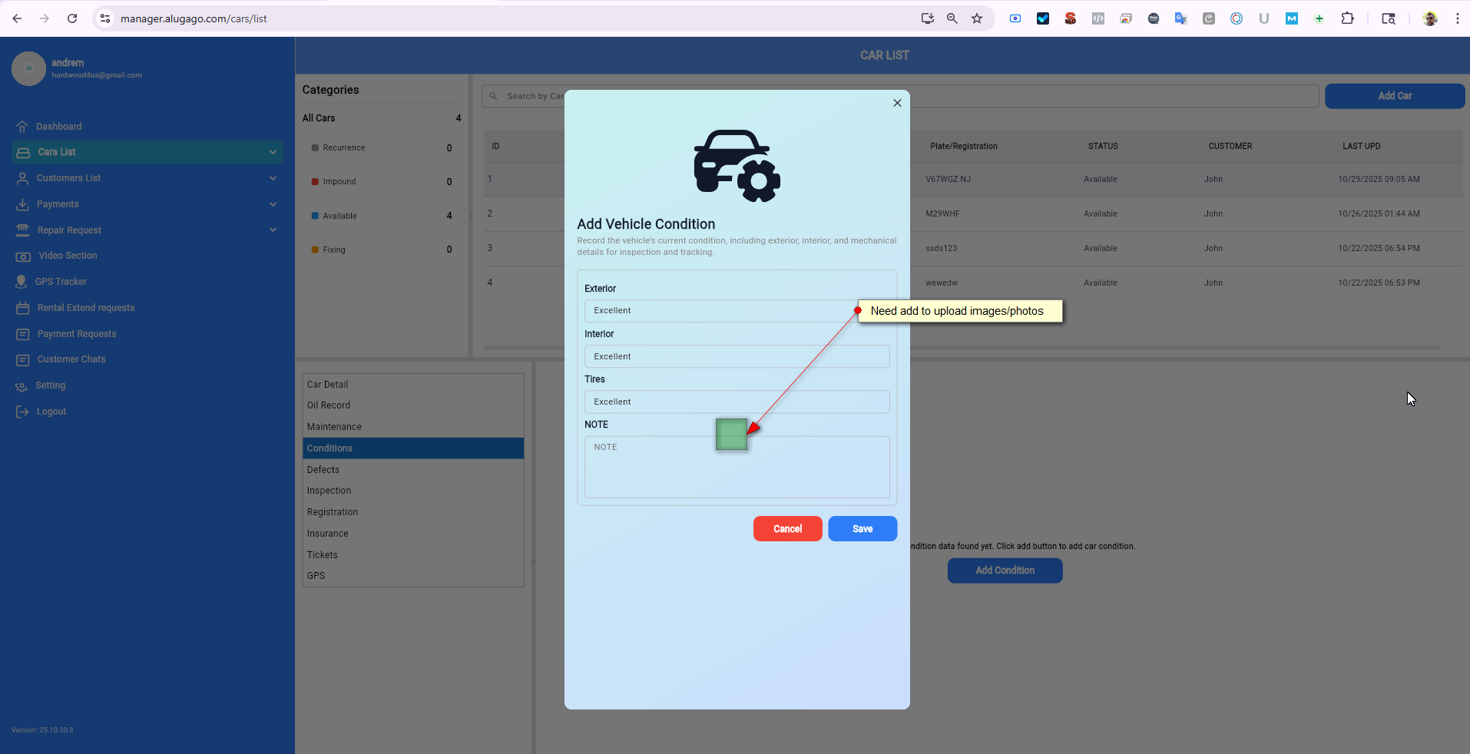Select the Defects tab in car details

tap(323, 470)
